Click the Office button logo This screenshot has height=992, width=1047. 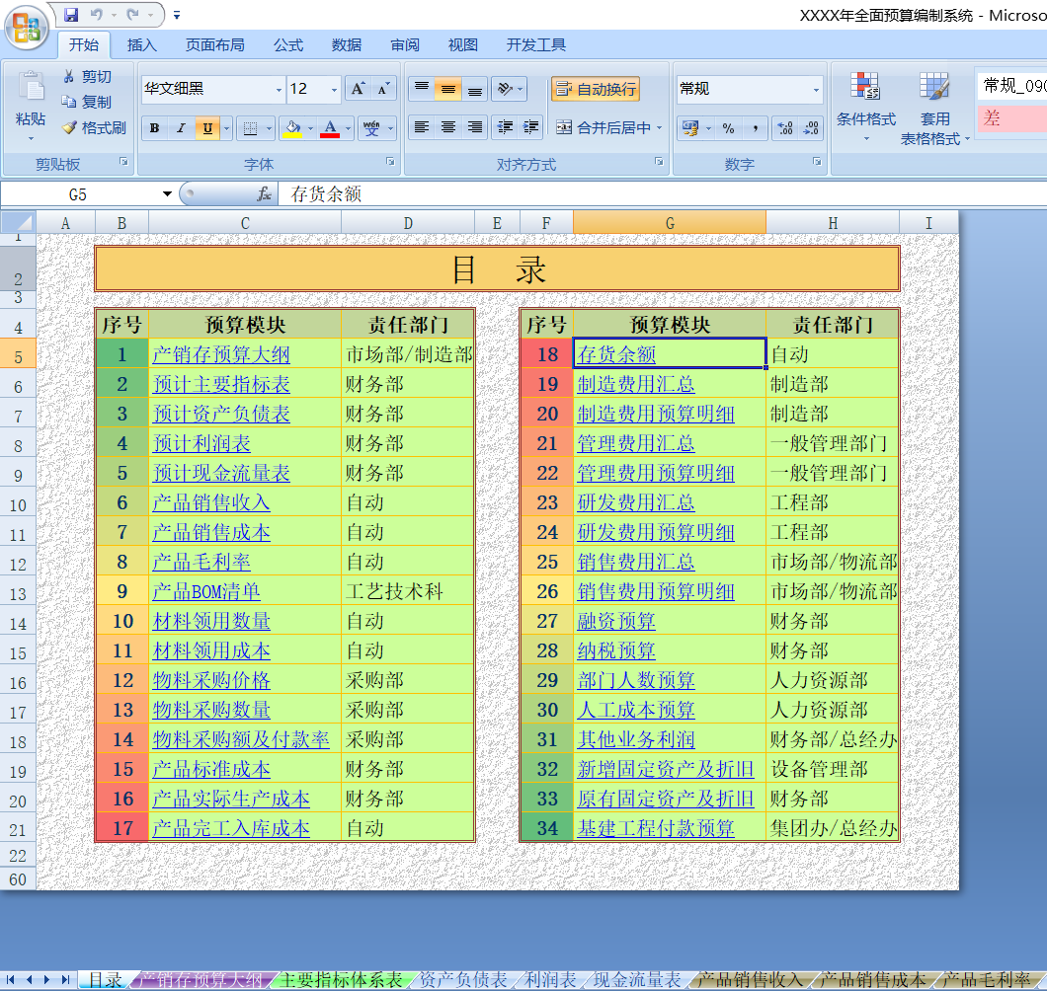tap(27, 28)
